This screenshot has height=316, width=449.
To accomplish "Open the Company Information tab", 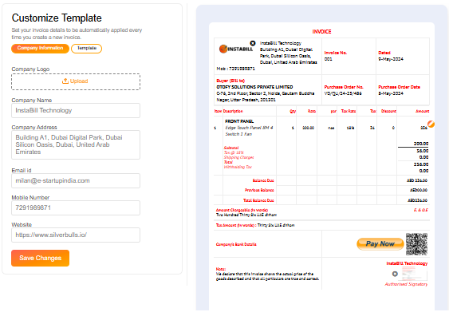I will [x=40, y=48].
